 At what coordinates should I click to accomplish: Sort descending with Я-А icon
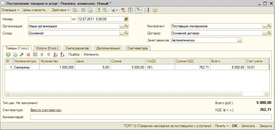(62, 55)
